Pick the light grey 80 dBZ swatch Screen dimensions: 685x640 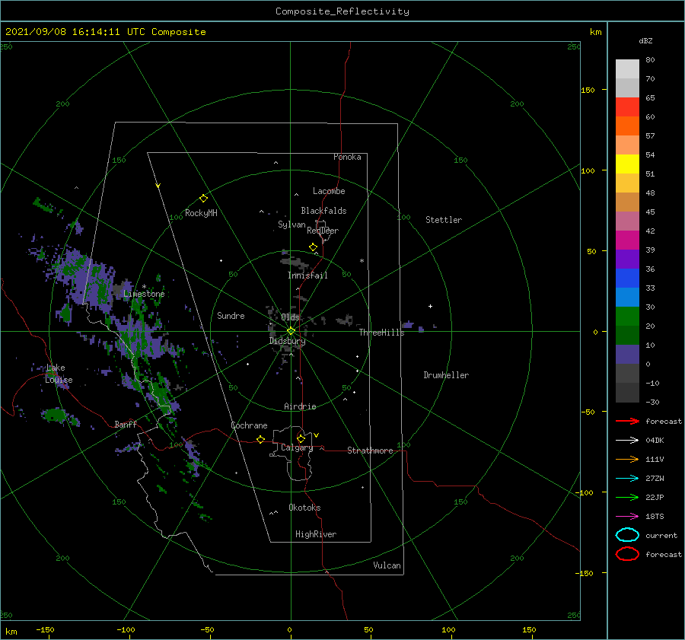627,68
